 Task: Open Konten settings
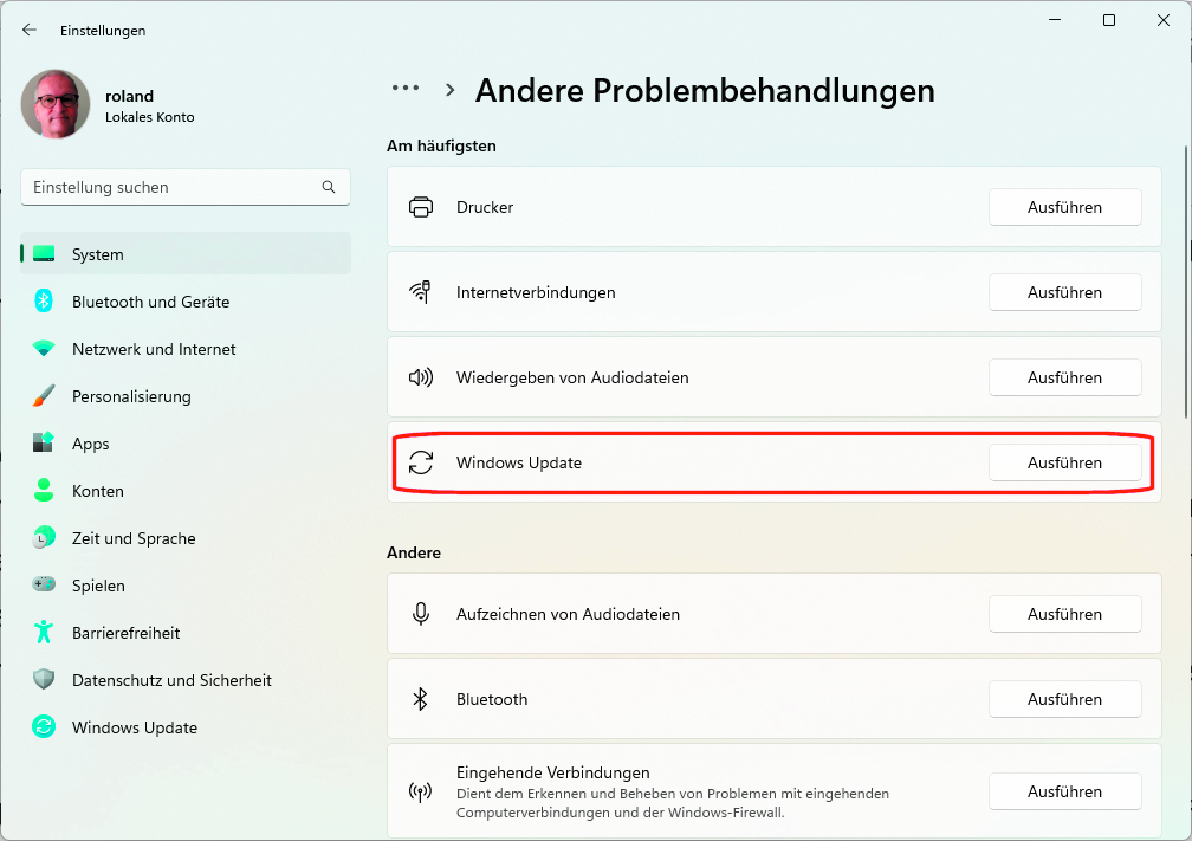coord(98,490)
